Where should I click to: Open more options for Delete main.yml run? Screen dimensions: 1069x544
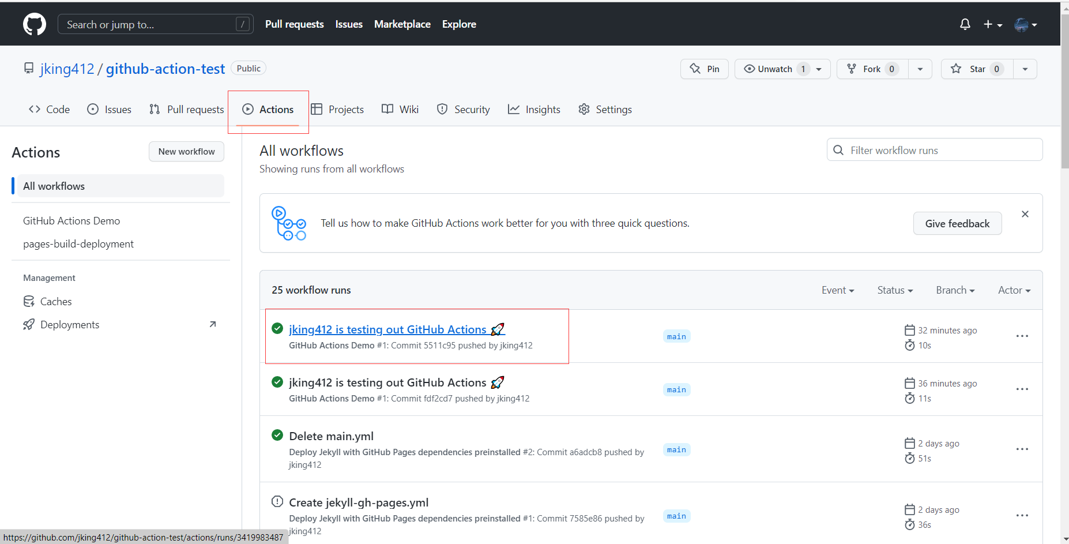1022,449
